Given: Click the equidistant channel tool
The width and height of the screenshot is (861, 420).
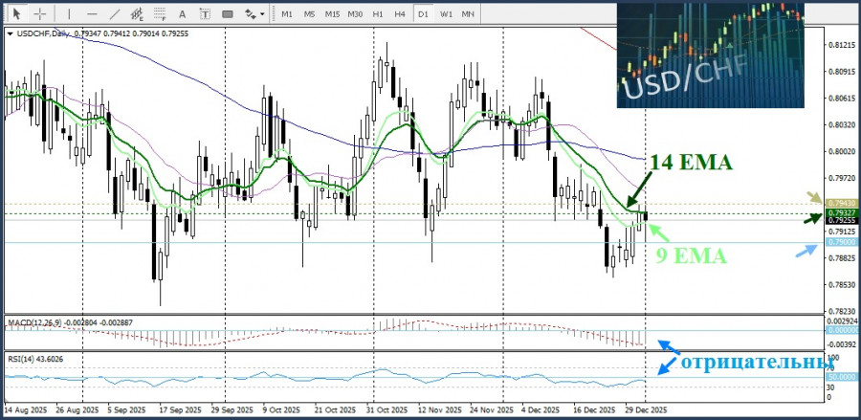Looking at the screenshot, I should pos(138,13).
